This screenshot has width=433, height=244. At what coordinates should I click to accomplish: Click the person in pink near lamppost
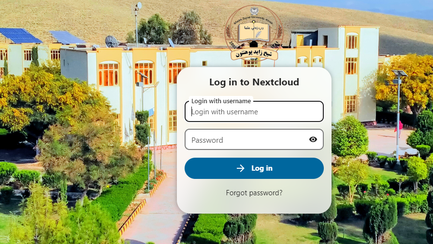pos(399,128)
